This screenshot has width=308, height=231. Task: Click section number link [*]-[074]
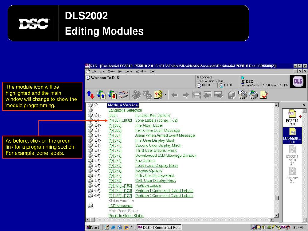[115, 161]
